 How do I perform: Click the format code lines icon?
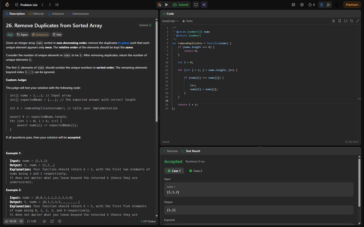pos(334,21)
